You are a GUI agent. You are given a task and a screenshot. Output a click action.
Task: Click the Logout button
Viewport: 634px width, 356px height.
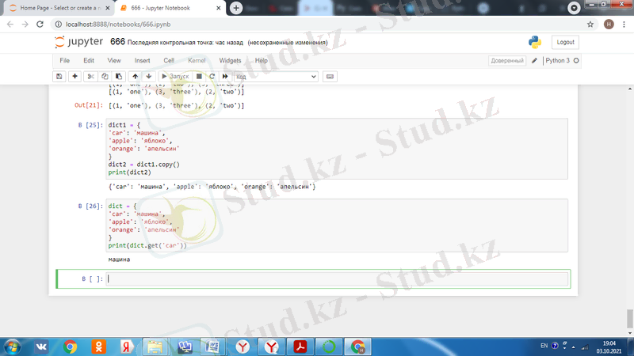(565, 42)
